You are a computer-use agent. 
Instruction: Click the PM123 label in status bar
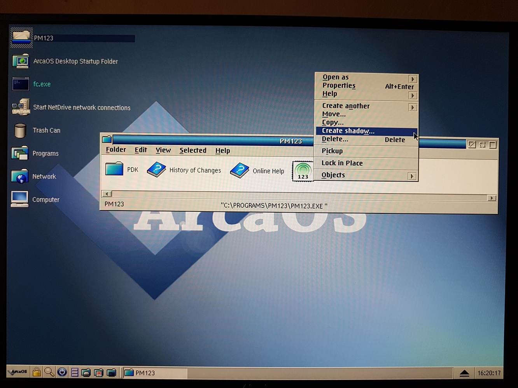[x=114, y=204]
